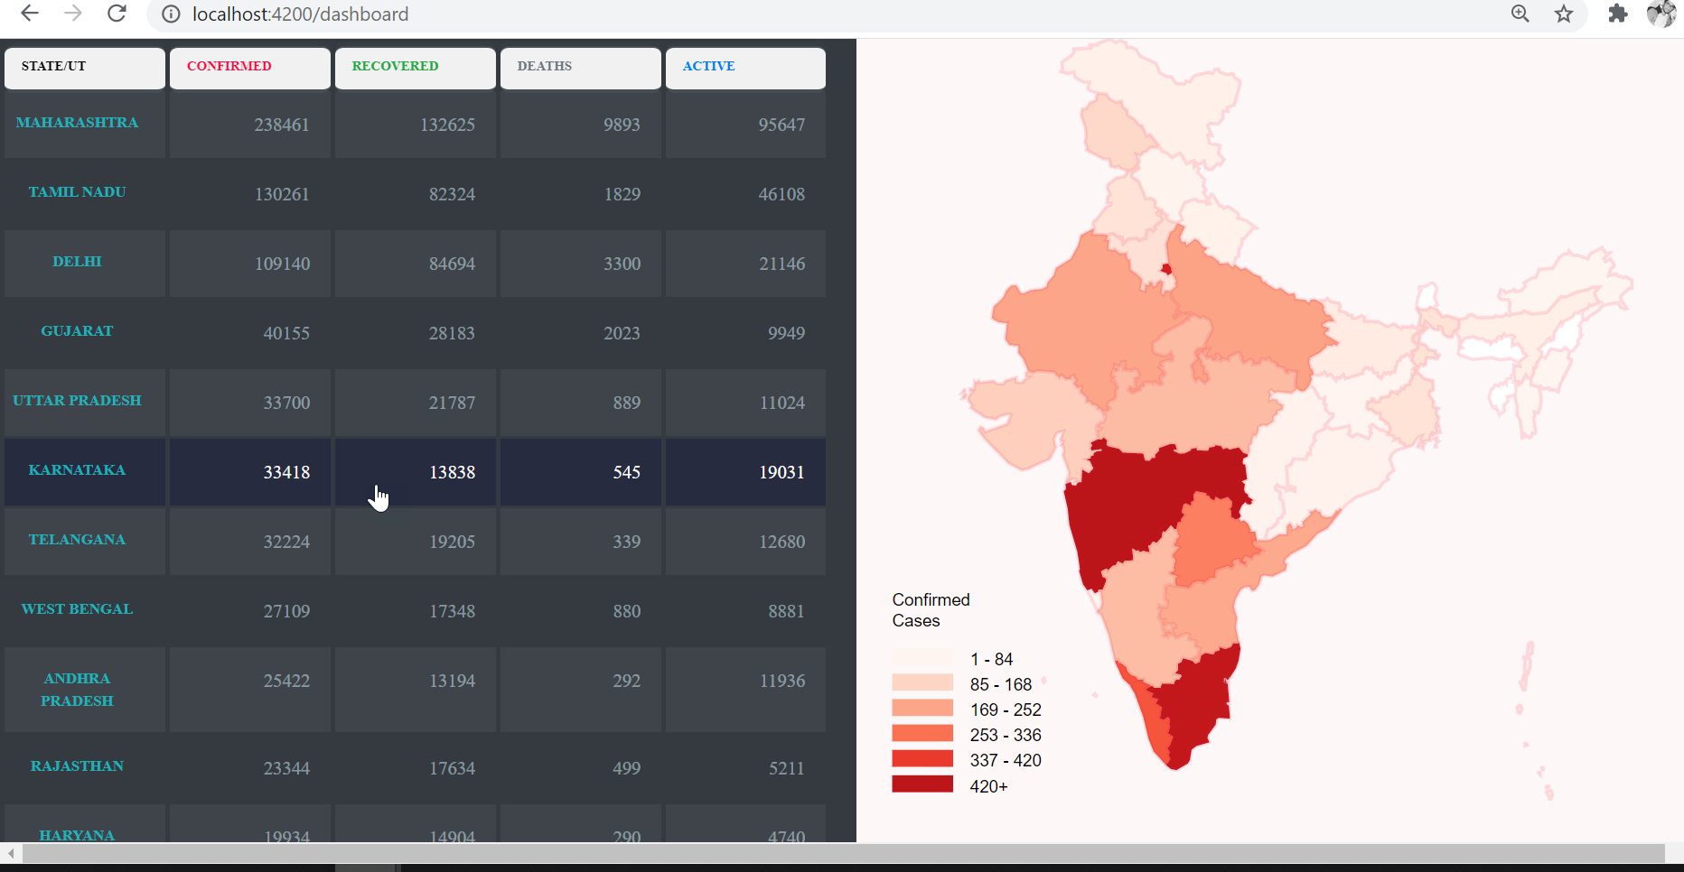Sort the table by the DEATHS column

click(x=544, y=66)
